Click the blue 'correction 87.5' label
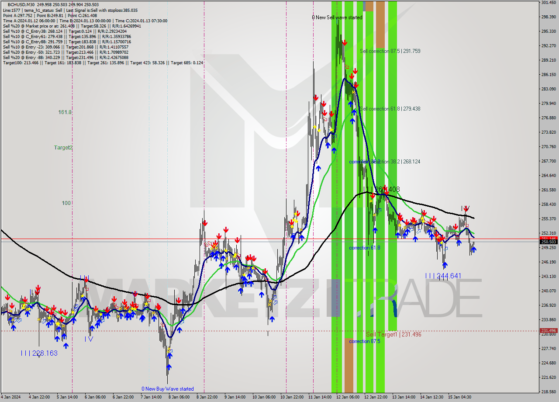The image size is (559, 402). (x=364, y=341)
